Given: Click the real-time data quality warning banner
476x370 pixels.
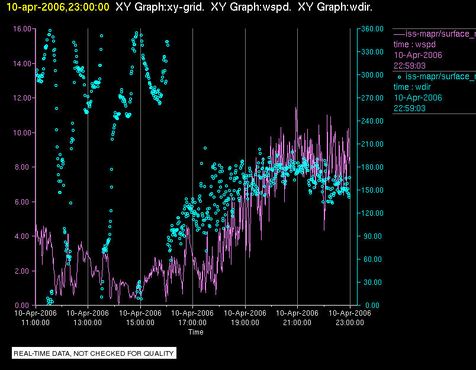Looking at the screenshot, I should (x=94, y=353).
